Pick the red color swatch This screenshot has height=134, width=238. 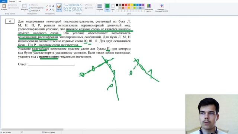pyautogui.click(x=126, y=5)
